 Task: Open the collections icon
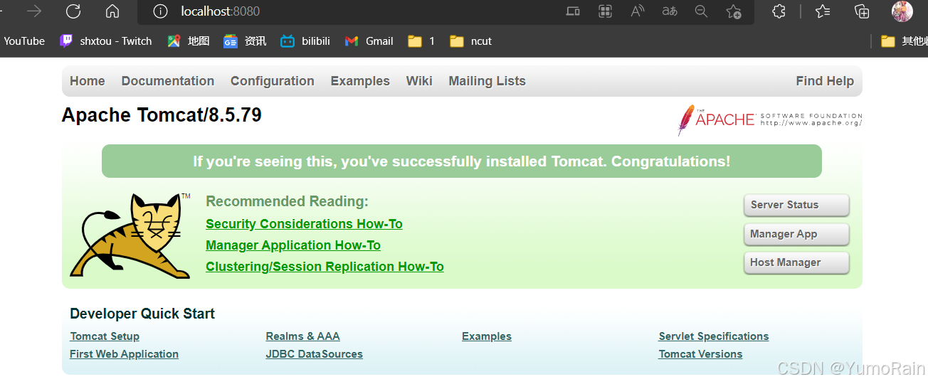862,11
